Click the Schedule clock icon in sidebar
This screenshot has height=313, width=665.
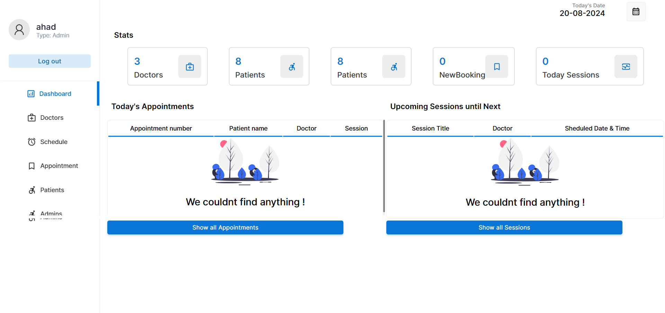[x=32, y=142]
